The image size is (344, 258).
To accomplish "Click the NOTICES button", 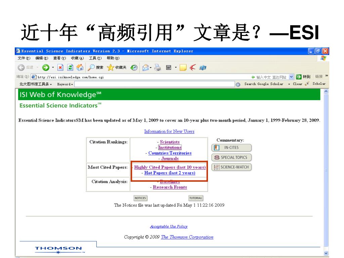I will click(x=140, y=198).
